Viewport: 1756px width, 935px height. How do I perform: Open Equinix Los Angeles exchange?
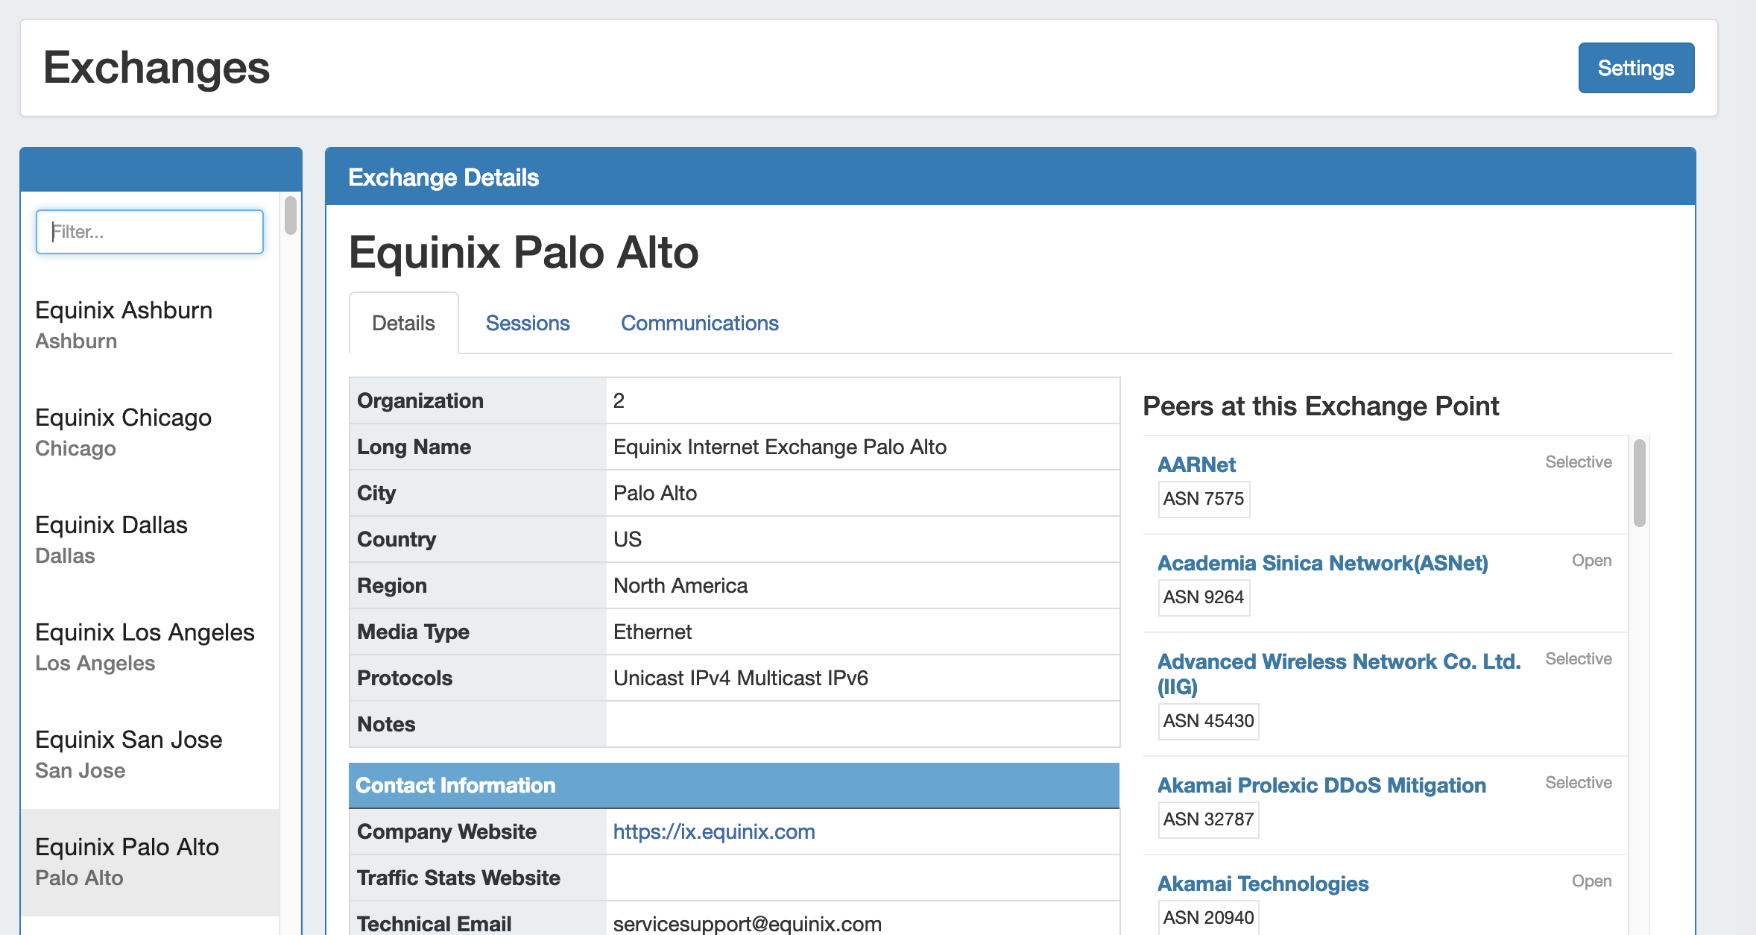pos(145,646)
